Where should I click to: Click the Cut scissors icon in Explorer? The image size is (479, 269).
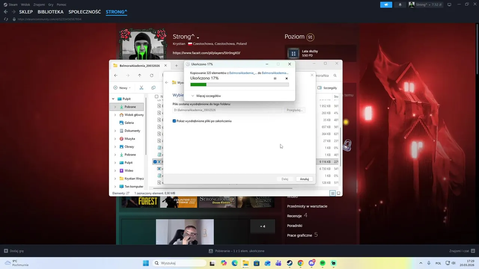141,88
